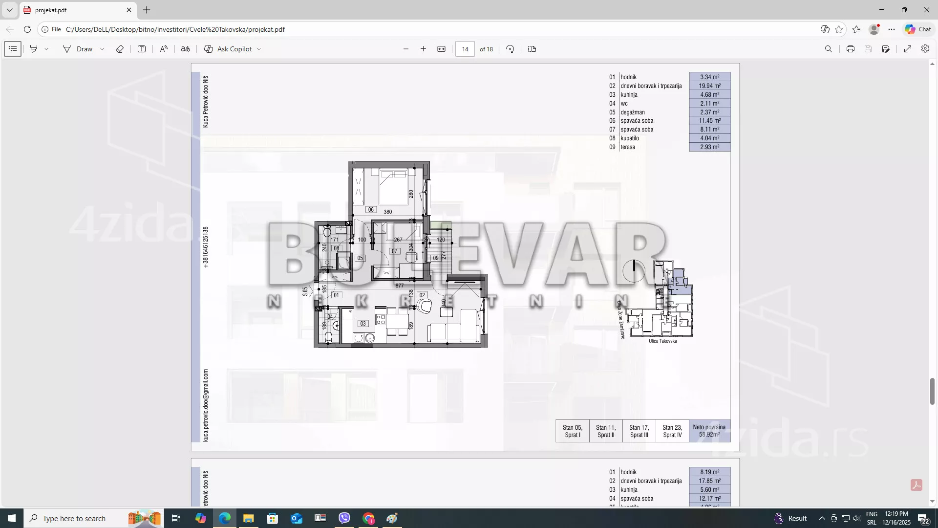
Task: Zoom out with the minus button
Action: coord(405,49)
